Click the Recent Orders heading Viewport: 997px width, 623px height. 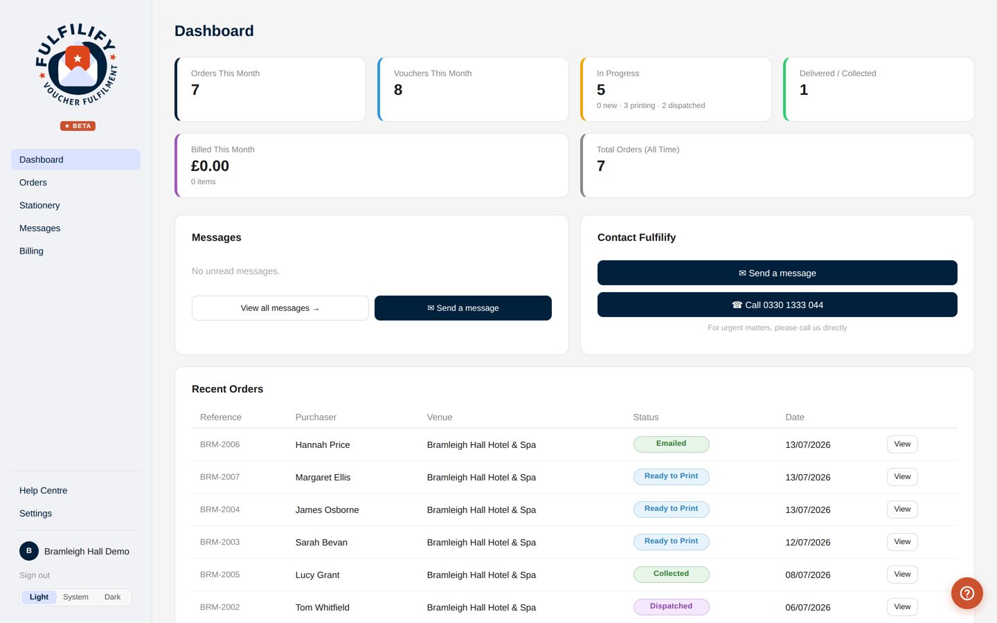228,389
